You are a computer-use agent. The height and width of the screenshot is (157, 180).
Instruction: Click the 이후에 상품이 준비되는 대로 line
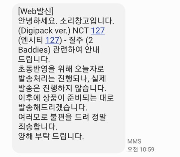pos(66,98)
